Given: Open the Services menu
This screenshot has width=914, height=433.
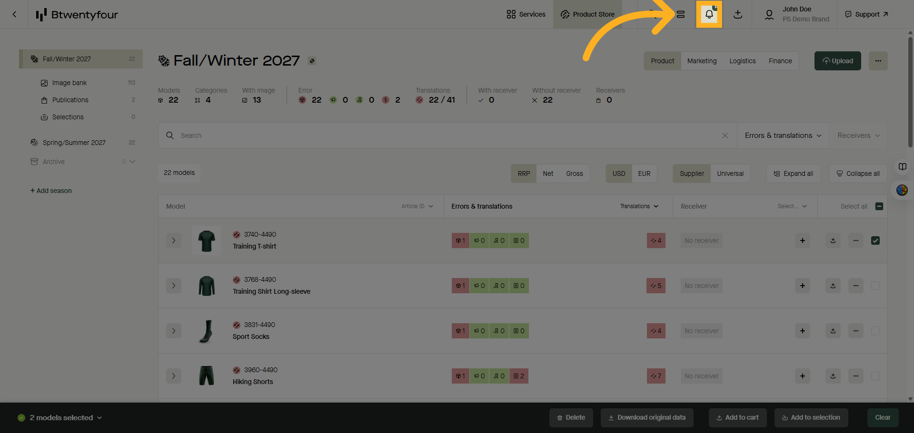Looking at the screenshot, I should tap(526, 14).
